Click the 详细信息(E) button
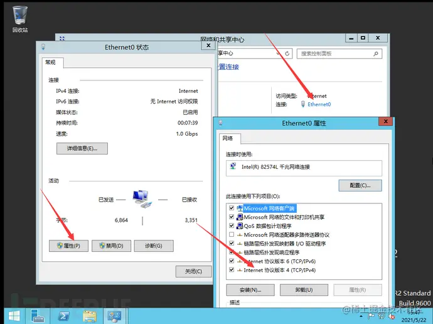Viewport: 433px width, 324px height. (x=82, y=149)
